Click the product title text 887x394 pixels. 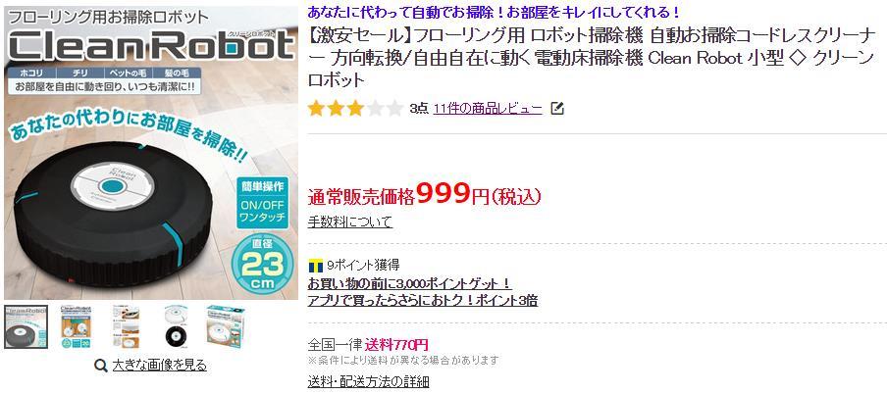(591, 58)
